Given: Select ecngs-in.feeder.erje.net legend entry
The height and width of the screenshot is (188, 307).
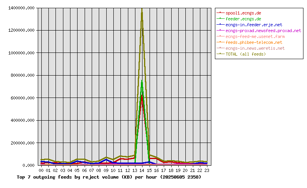Looking at the screenshot, I should click(254, 25).
